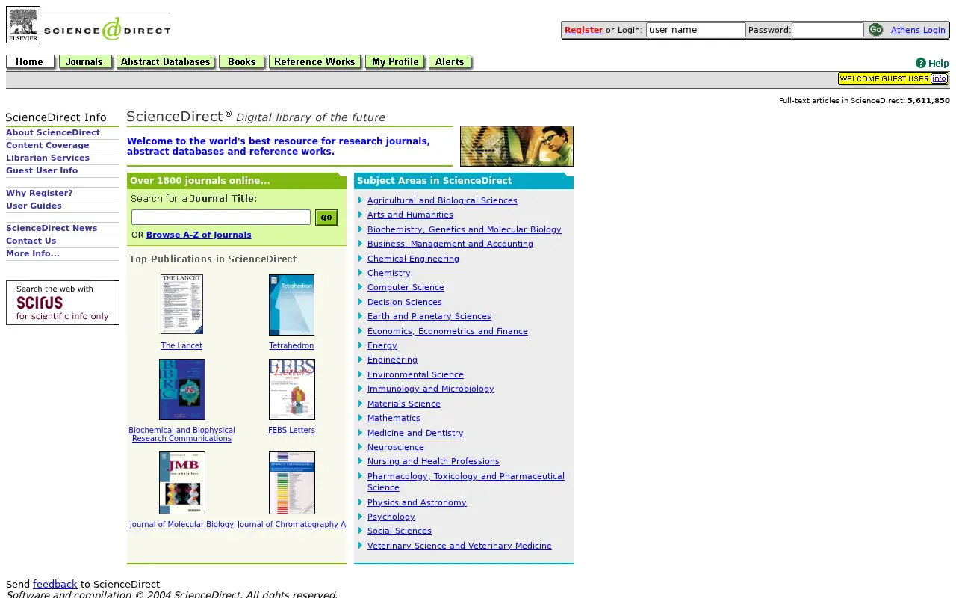Open the FEBS Letters cover image
Screen dimensions: 956x598
[291, 389]
